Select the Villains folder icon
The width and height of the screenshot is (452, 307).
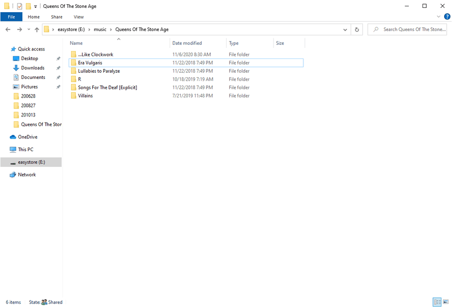pos(74,95)
